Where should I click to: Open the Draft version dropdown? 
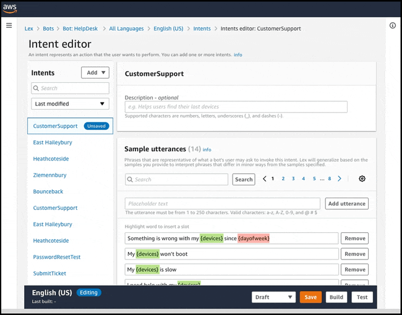click(x=273, y=297)
